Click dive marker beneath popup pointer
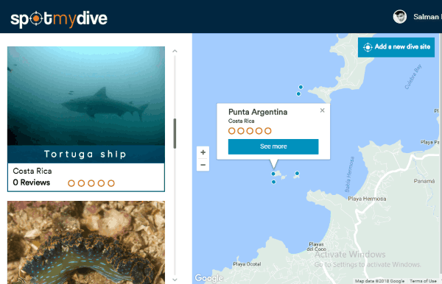 click(x=273, y=174)
